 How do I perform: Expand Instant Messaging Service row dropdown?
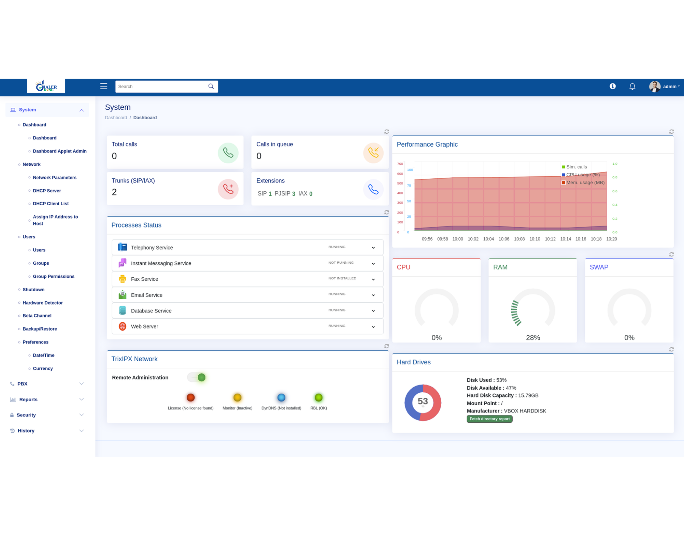(x=373, y=264)
